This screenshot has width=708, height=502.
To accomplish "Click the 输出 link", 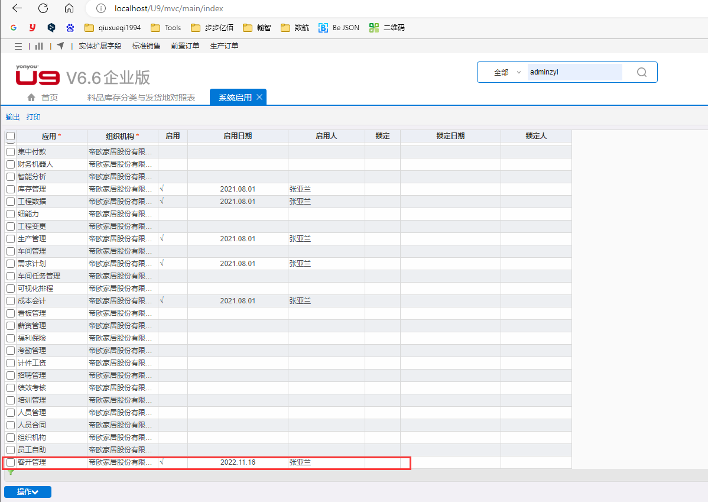I will (12, 117).
